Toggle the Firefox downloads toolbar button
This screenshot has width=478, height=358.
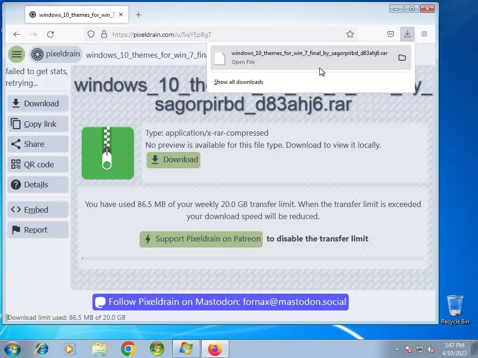tap(407, 34)
